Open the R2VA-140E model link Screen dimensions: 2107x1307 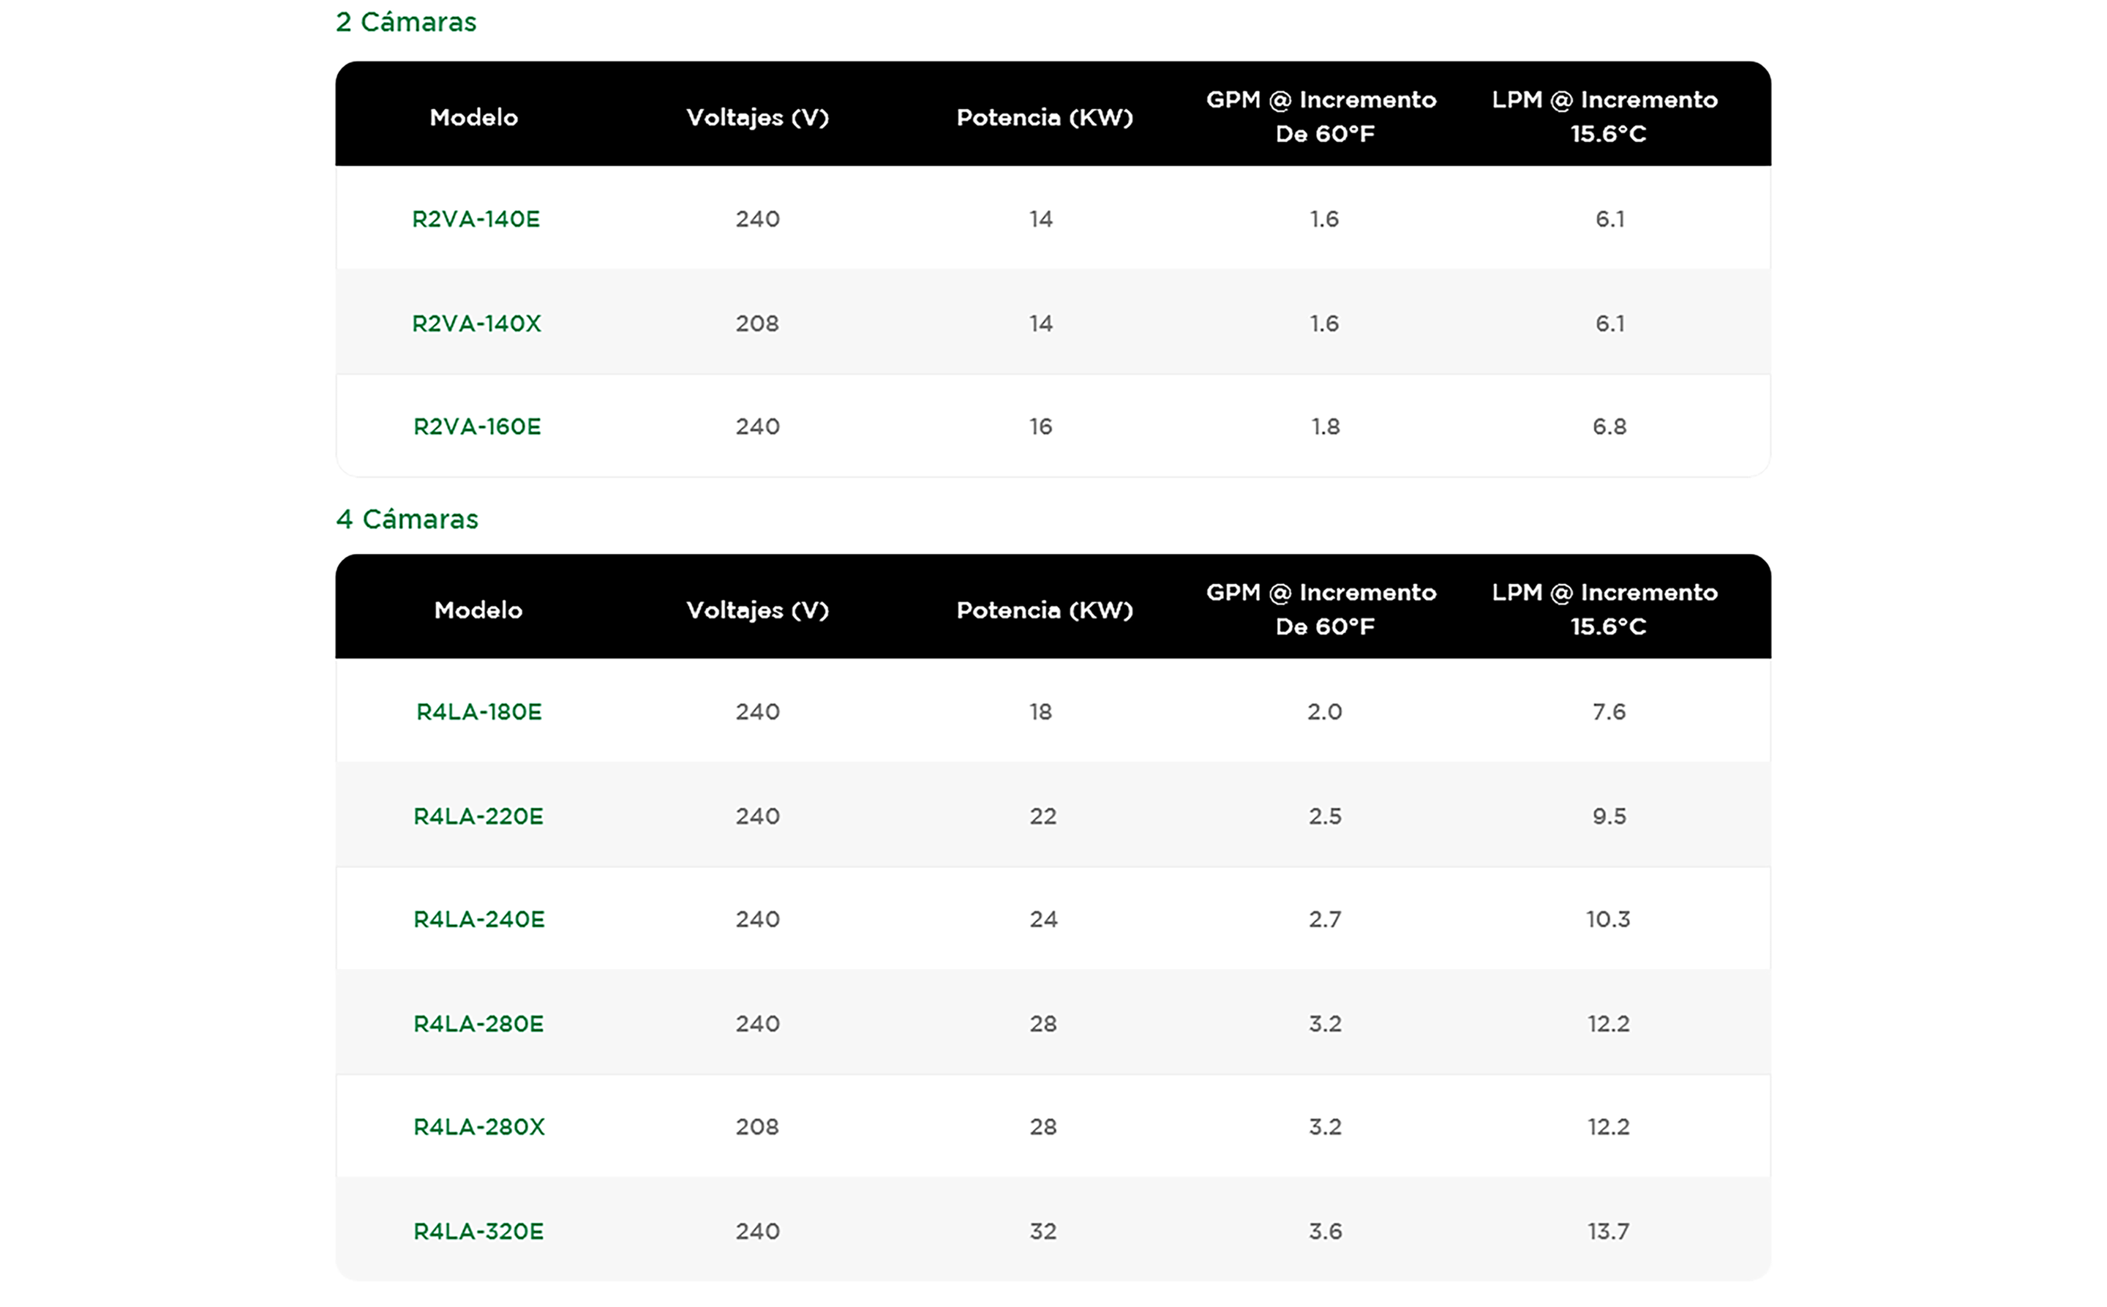pyautogui.click(x=476, y=219)
